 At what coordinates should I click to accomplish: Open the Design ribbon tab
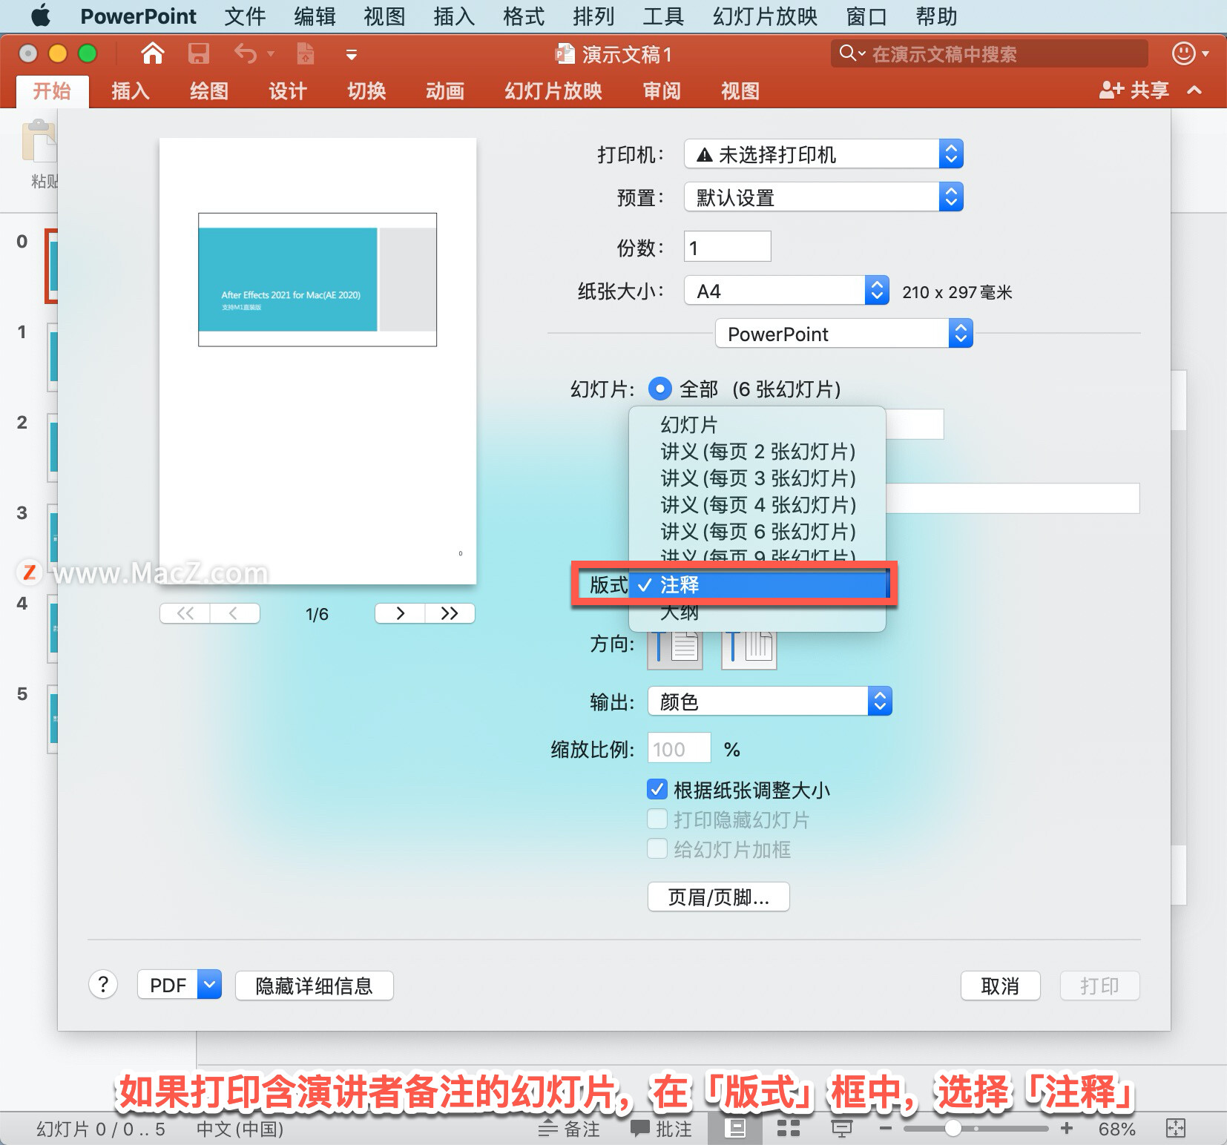point(288,90)
